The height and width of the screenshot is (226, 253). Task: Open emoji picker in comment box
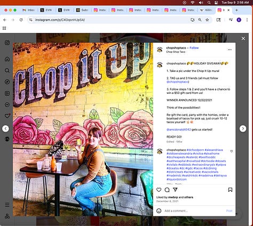(159, 211)
